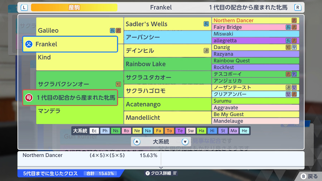
Task: Select the 1代目の配合から産まれた牝馬 dam box
Action: 70,98
